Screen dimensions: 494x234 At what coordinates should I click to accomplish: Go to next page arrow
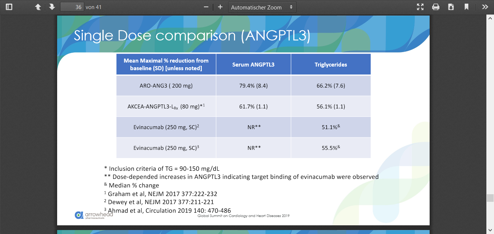(52, 7)
